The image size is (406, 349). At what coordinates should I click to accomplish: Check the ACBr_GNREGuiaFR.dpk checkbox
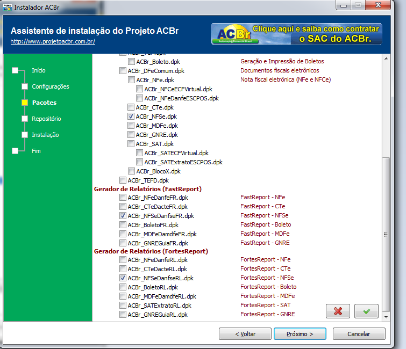[123, 243]
